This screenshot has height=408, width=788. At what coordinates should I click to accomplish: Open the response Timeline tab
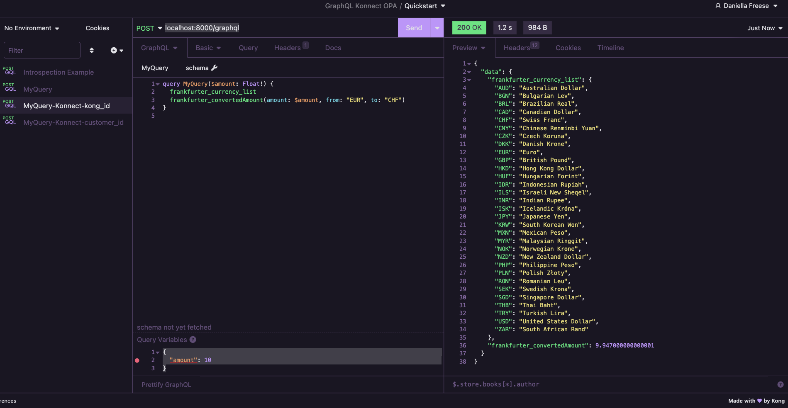pyautogui.click(x=610, y=48)
